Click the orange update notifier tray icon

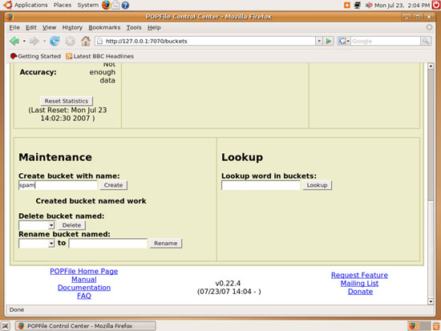(x=347, y=5)
